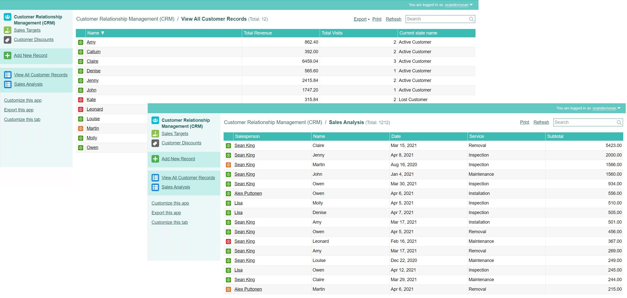Sort Sales Analysis by the Date column header

[428, 136]
